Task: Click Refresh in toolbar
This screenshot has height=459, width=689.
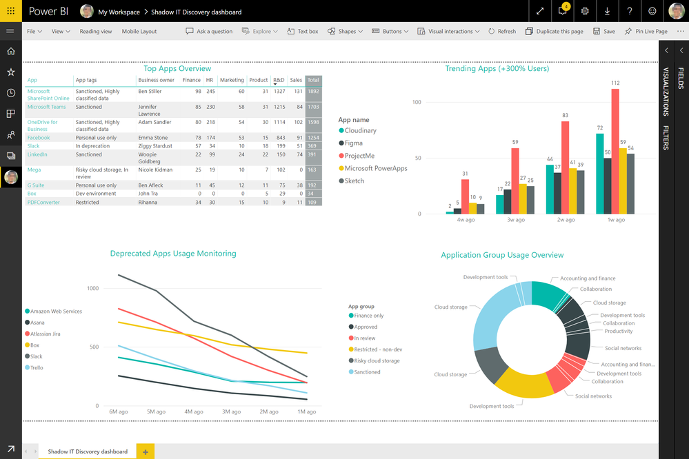Action: click(502, 31)
